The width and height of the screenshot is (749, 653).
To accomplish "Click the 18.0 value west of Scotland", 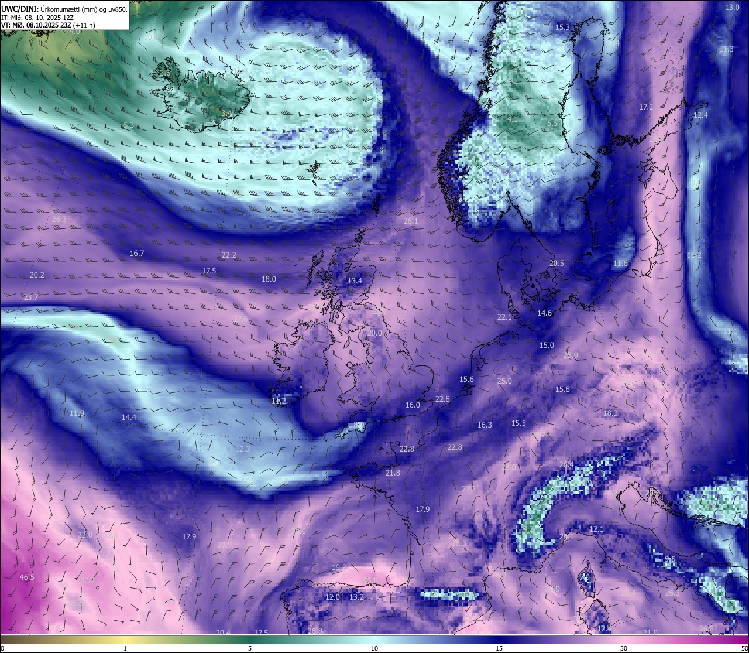I will [269, 279].
